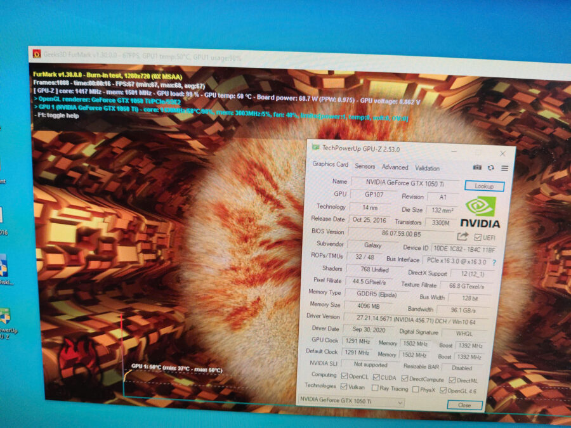Click the NVIDIA logo image

click(481, 212)
